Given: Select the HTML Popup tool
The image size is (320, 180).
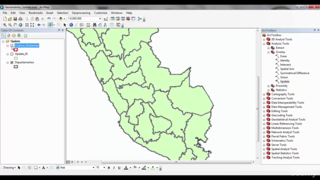Looking at the screenshot, I should point(81,25).
